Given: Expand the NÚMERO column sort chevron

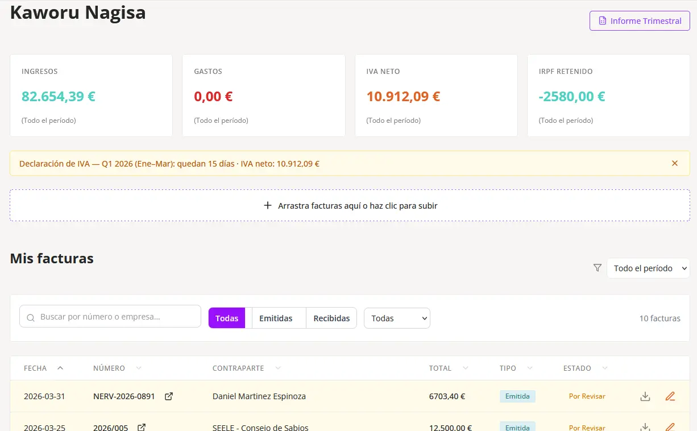Looking at the screenshot, I should (138, 368).
